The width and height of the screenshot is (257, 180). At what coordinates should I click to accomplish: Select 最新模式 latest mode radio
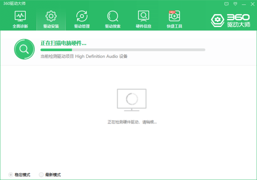(x=42, y=174)
